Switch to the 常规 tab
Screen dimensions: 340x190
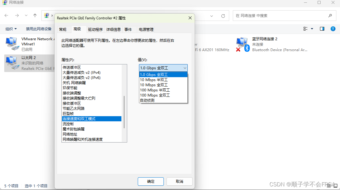pos(63,29)
